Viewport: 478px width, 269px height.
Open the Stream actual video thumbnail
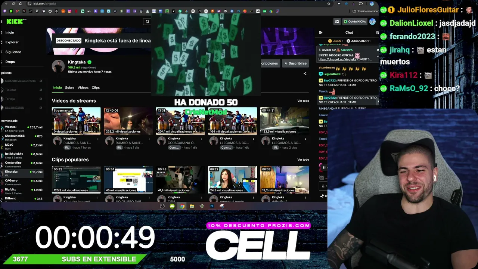pyautogui.click(x=76, y=121)
